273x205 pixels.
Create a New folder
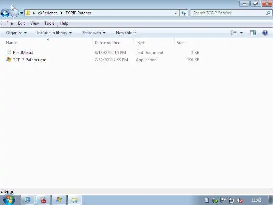coord(126,33)
